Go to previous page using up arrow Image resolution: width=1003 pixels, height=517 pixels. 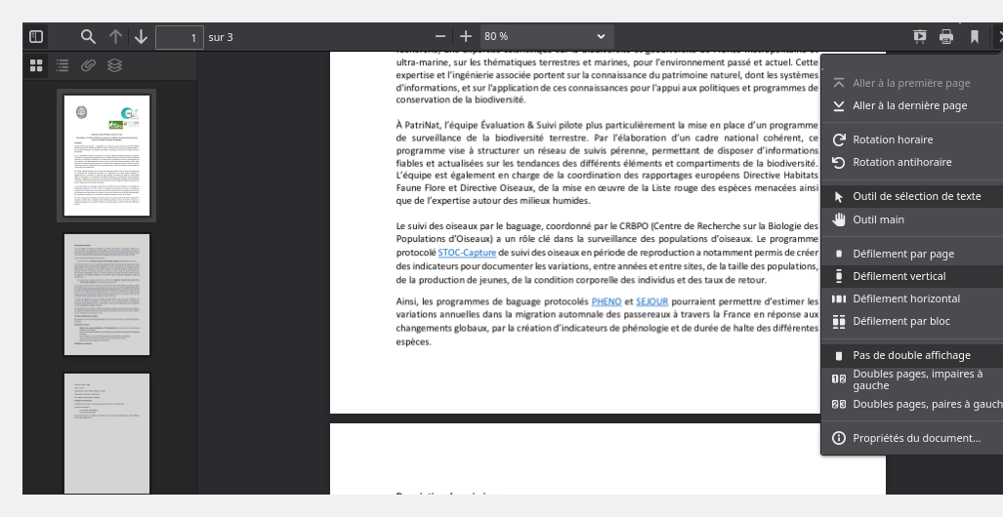[115, 37]
